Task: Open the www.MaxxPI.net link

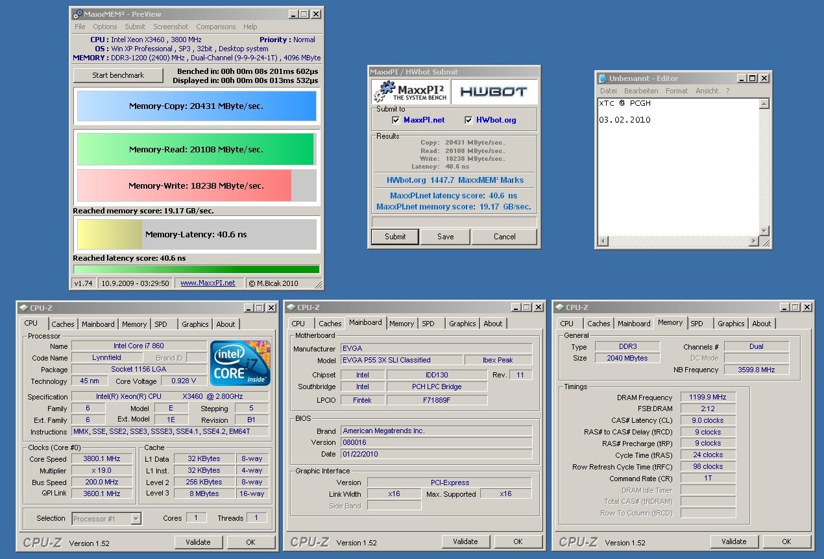Action: (208, 283)
